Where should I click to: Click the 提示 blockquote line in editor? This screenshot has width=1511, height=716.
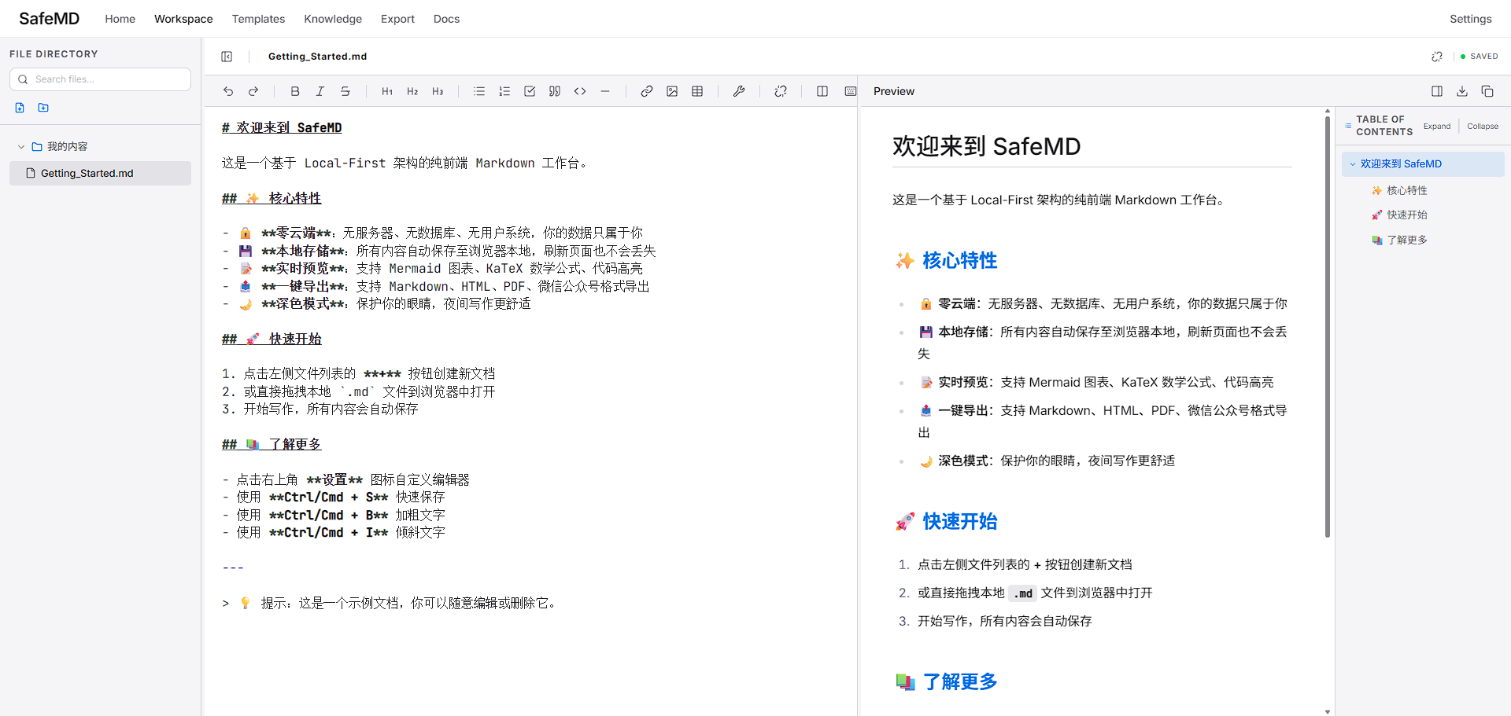[390, 603]
